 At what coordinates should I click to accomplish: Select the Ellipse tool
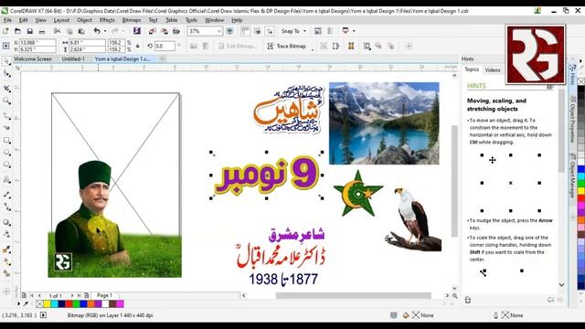(6, 153)
